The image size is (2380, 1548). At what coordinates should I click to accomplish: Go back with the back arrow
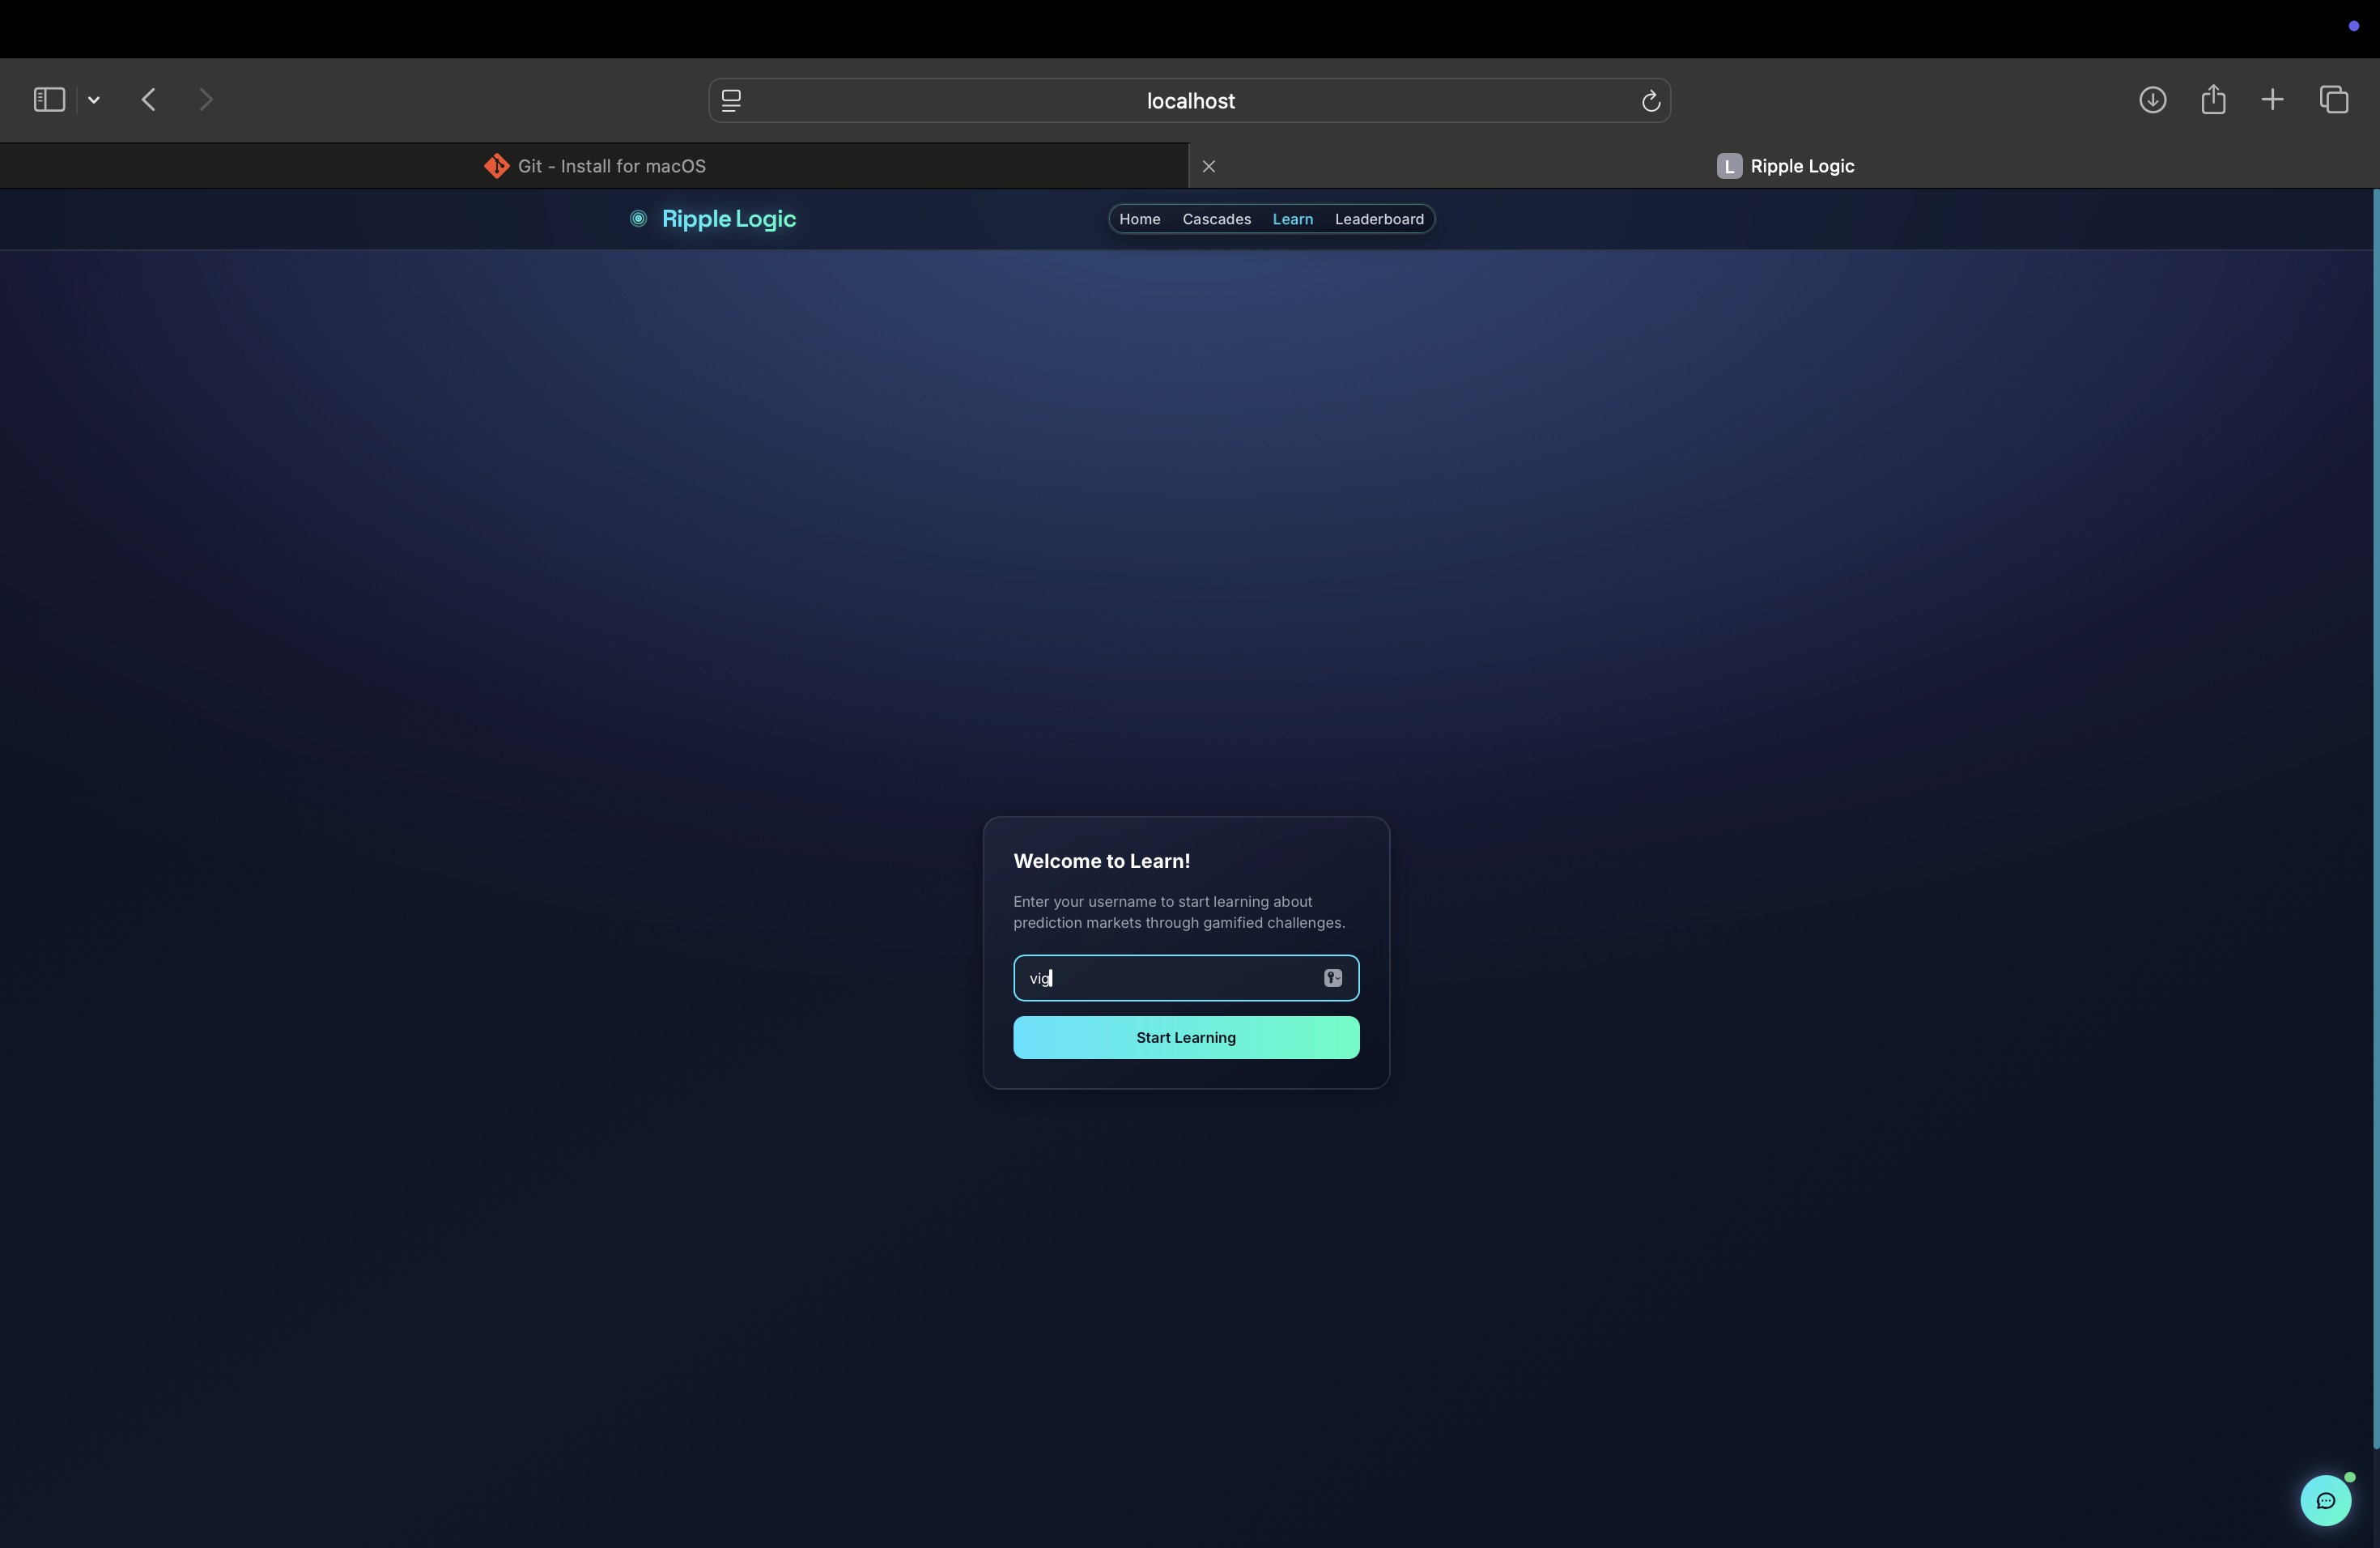pyautogui.click(x=149, y=100)
